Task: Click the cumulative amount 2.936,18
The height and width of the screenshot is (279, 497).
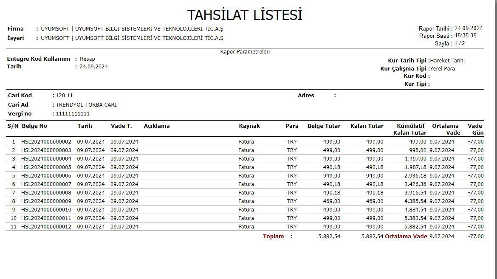Action: (x=415, y=176)
